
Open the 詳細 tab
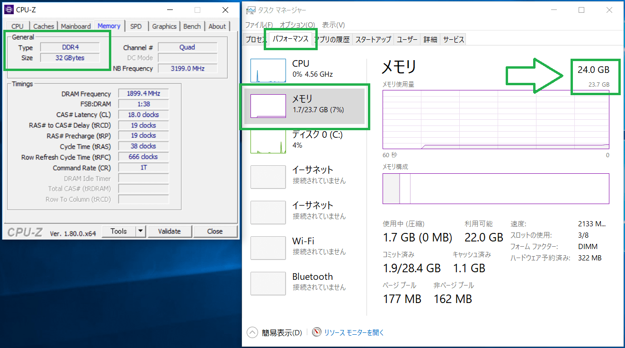coord(430,40)
